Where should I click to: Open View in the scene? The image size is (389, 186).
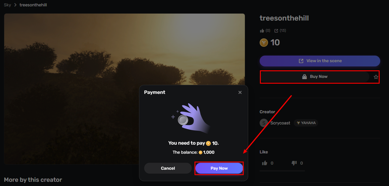click(x=320, y=61)
